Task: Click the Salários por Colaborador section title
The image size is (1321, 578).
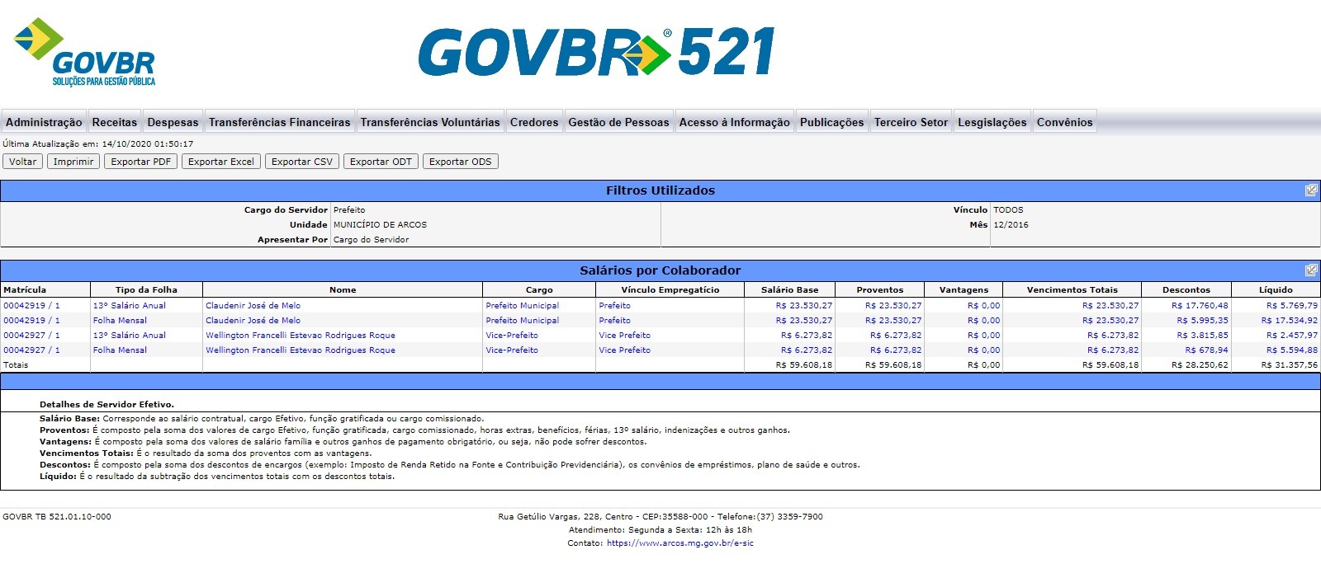Action: point(660,270)
